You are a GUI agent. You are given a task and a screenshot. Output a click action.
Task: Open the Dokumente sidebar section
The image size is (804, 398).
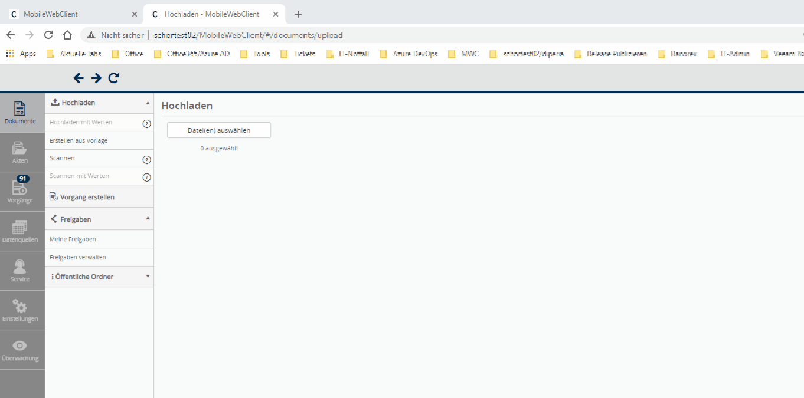click(21, 112)
